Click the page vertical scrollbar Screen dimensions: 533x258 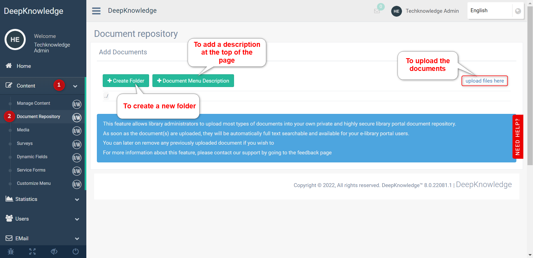(x=530, y=86)
